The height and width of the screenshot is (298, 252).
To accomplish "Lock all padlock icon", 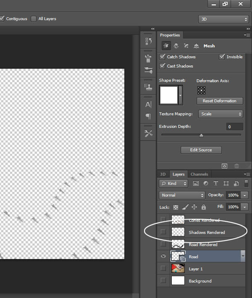I will point(204,207).
